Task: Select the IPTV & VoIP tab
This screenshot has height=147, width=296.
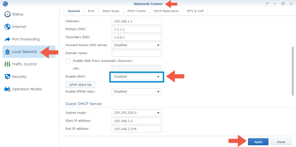Action: click(x=195, y=11)
